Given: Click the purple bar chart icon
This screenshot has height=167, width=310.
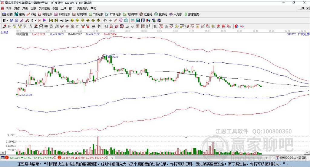Looking at the screenshot, I should coord(22,20).
